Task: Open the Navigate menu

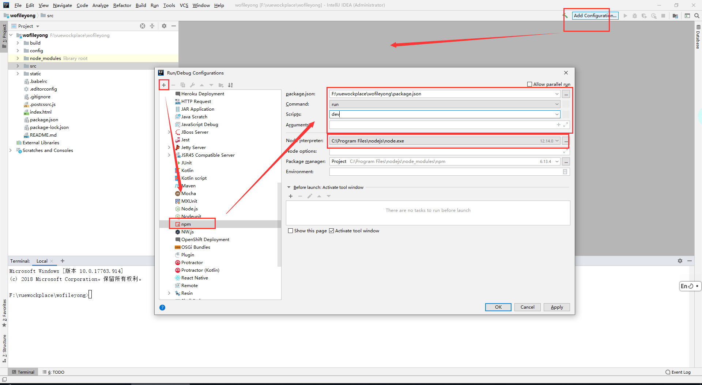Action: point(63,5)
